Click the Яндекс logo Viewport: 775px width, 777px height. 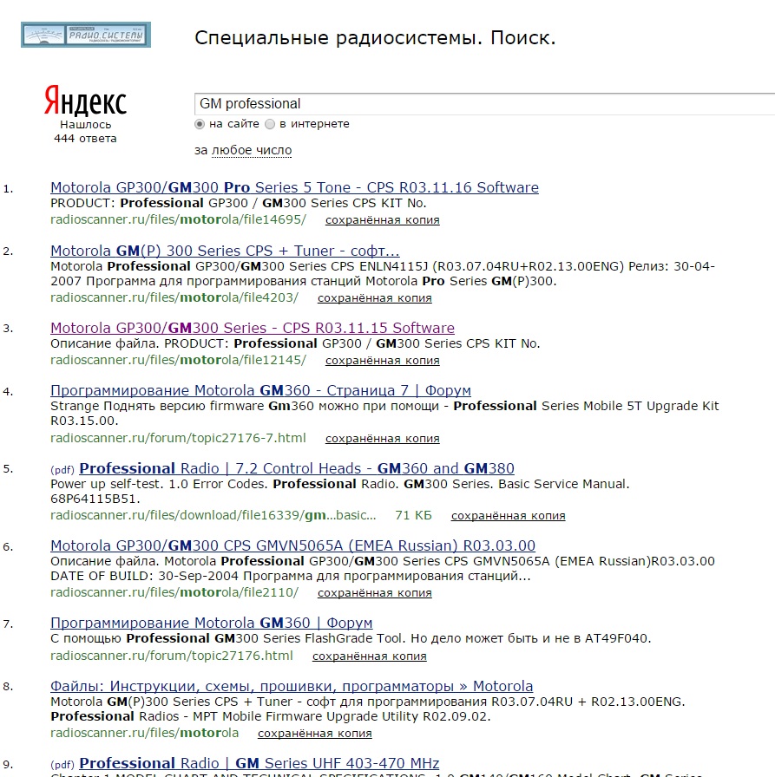pos(85,101)
